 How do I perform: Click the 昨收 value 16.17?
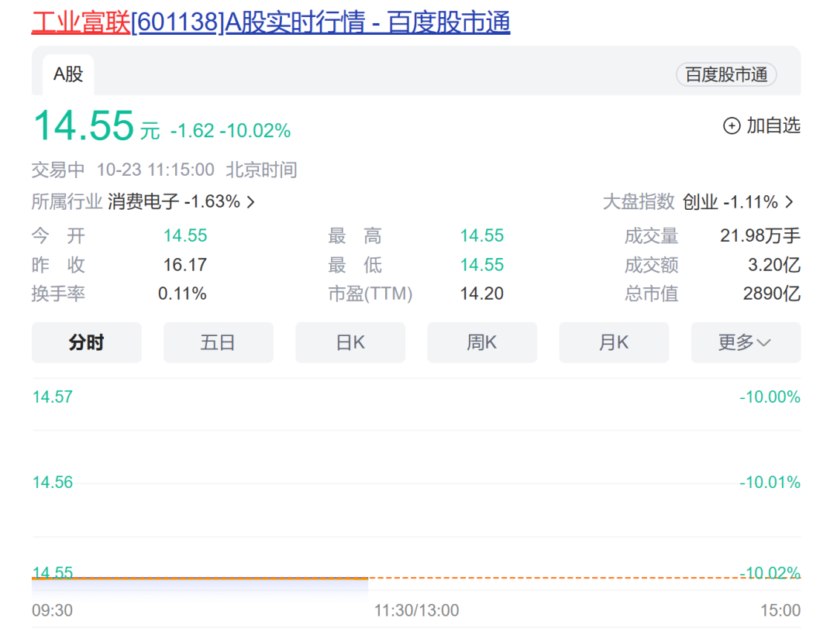coord(184,265)
